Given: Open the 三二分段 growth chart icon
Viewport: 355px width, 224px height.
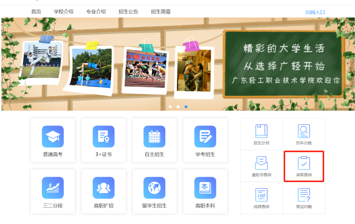Looking at the screenshot, I should pyautogui.click(x=53, y=188).
